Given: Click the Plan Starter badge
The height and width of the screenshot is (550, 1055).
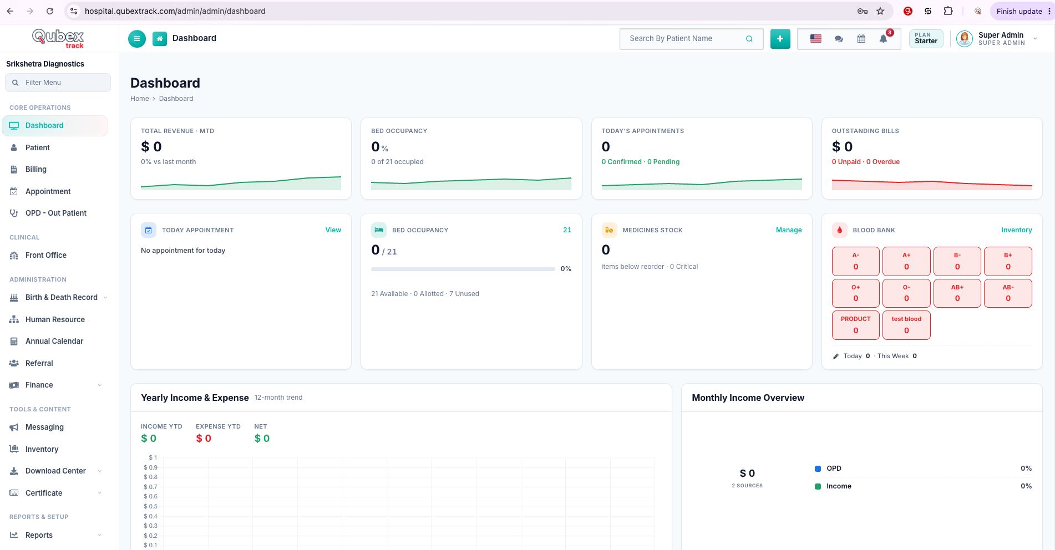Looking at the screenshot, I should (926, 39).
